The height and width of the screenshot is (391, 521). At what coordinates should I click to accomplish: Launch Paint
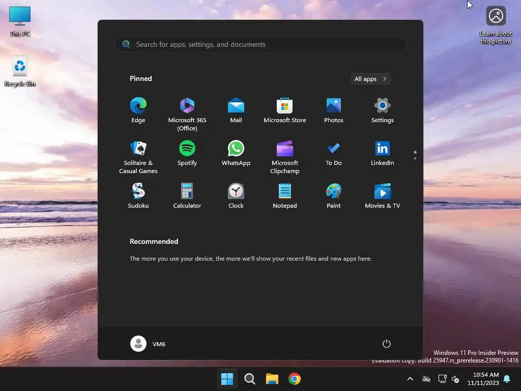coord(334,196)
